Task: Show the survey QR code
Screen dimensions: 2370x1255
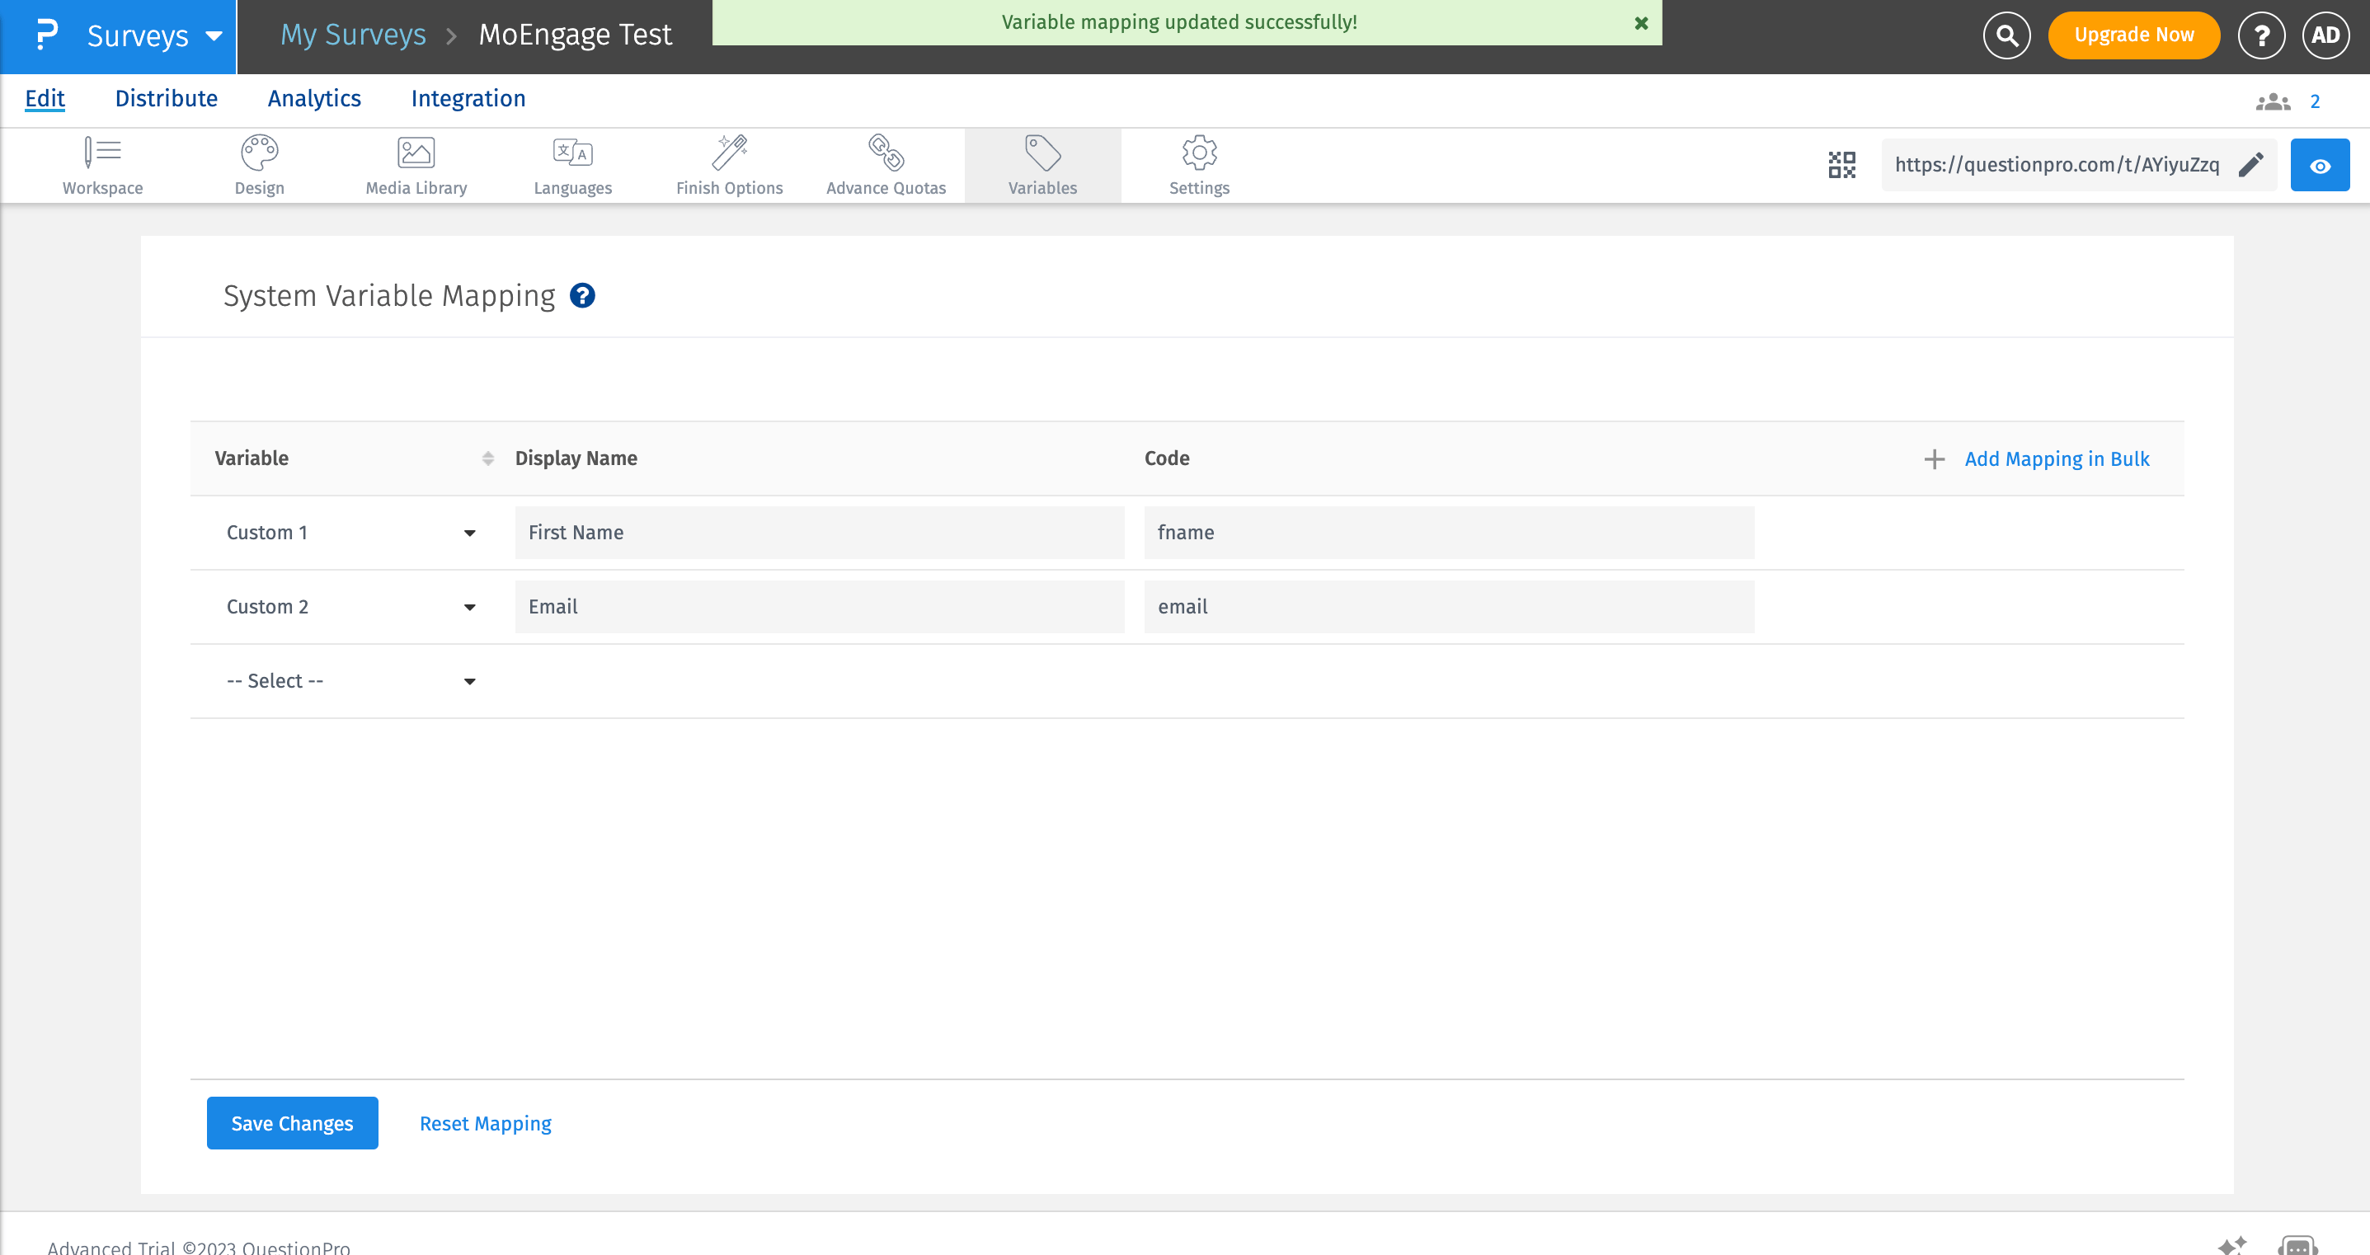Action: pos(1841,165)
